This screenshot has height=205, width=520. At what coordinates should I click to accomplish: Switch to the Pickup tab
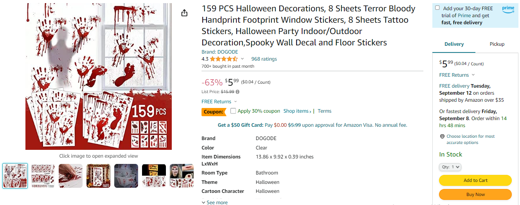[x=497, y=44]
